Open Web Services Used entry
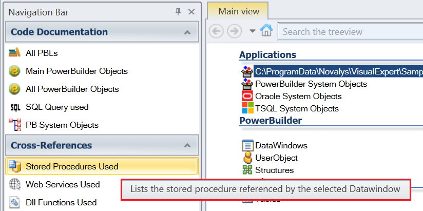 point(63,184)
